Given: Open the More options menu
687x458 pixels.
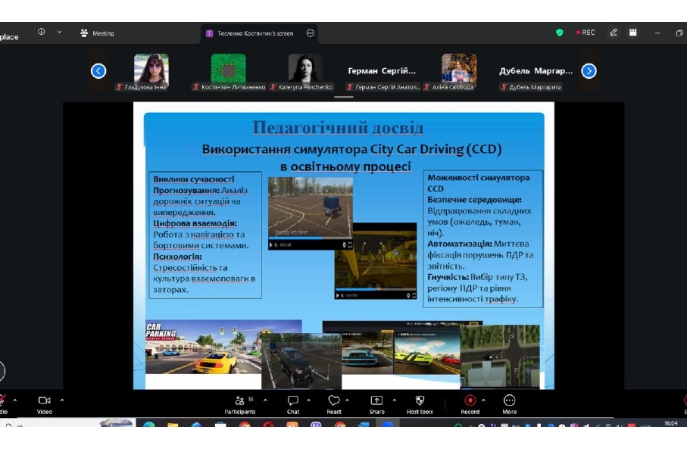Looking at the screenshot, I should 509,404.
